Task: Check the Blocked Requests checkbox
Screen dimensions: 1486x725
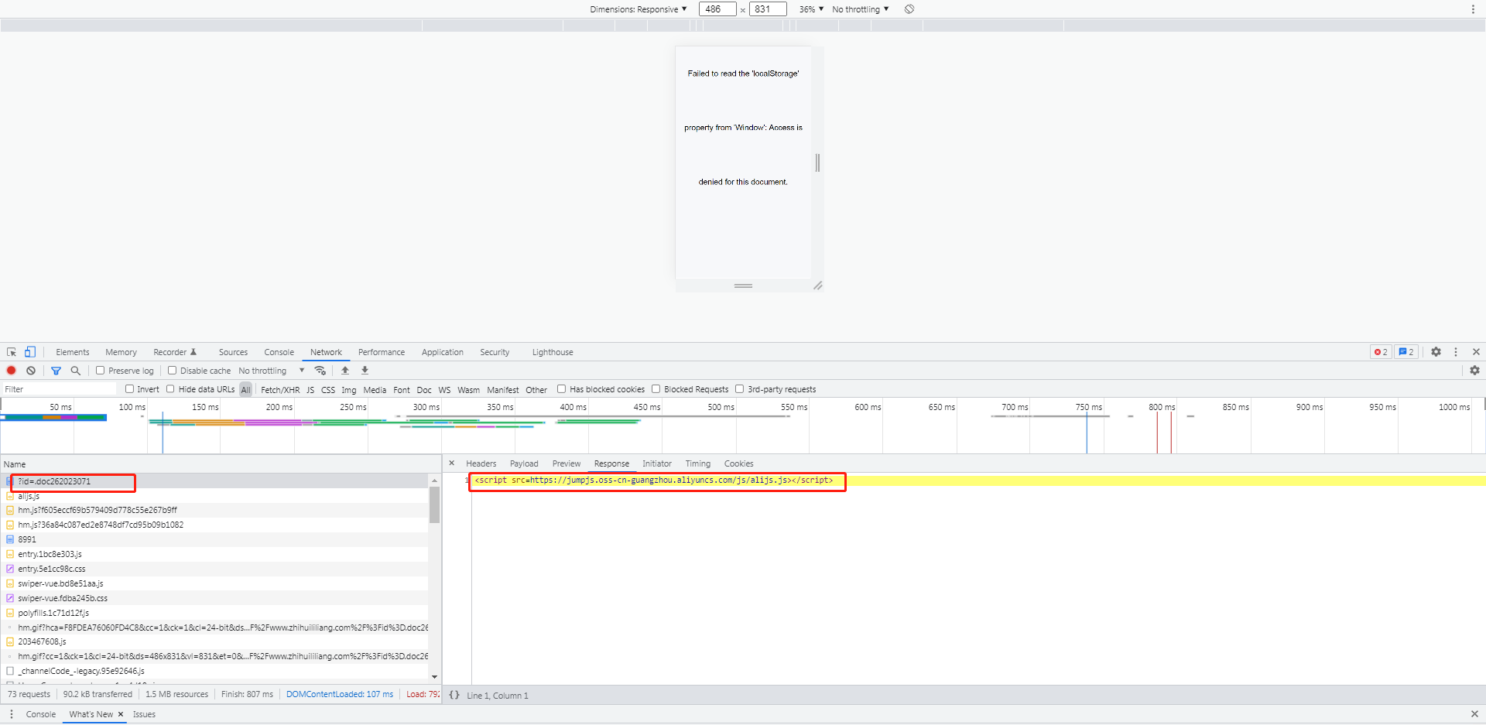Action: pyautogui.click(x=656, y=389)
